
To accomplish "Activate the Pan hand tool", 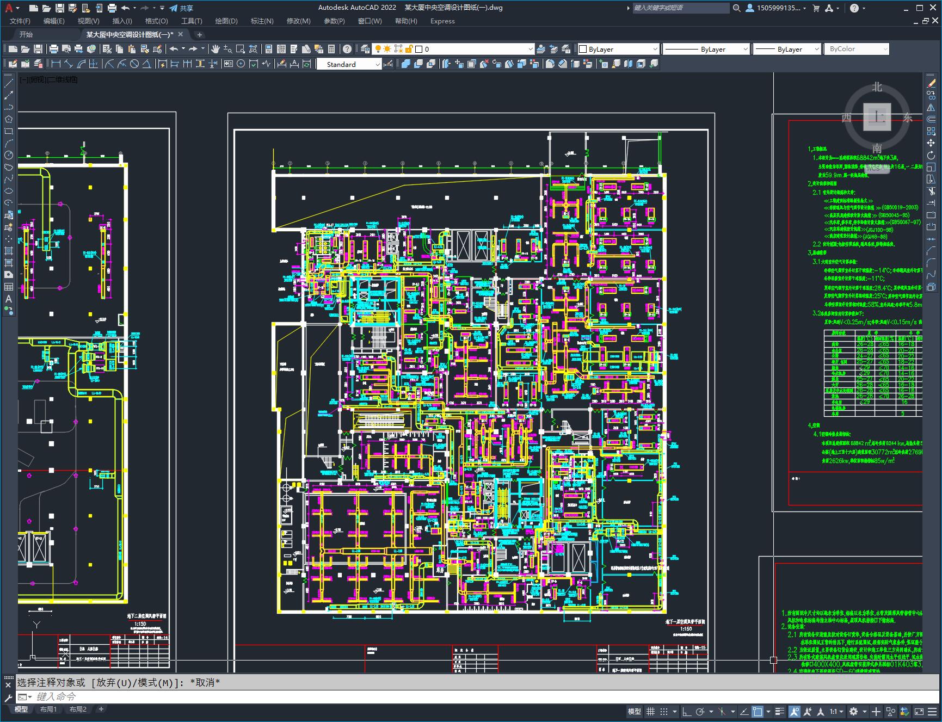I will click(216, 49).
